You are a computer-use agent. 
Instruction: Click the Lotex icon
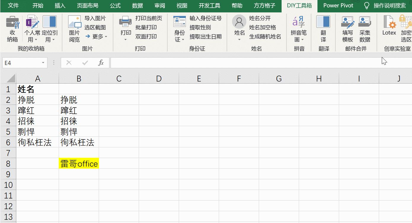click(389, 22)
